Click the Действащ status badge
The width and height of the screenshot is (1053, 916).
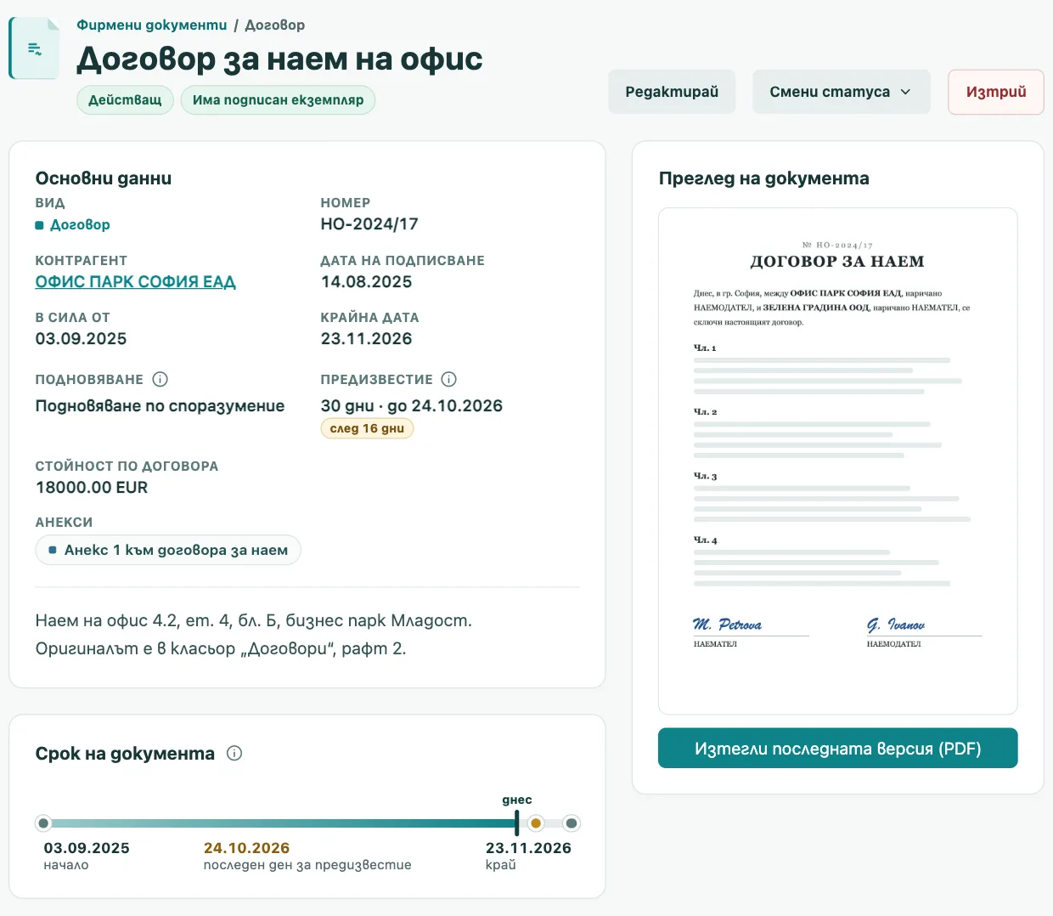tap(125, 99)
